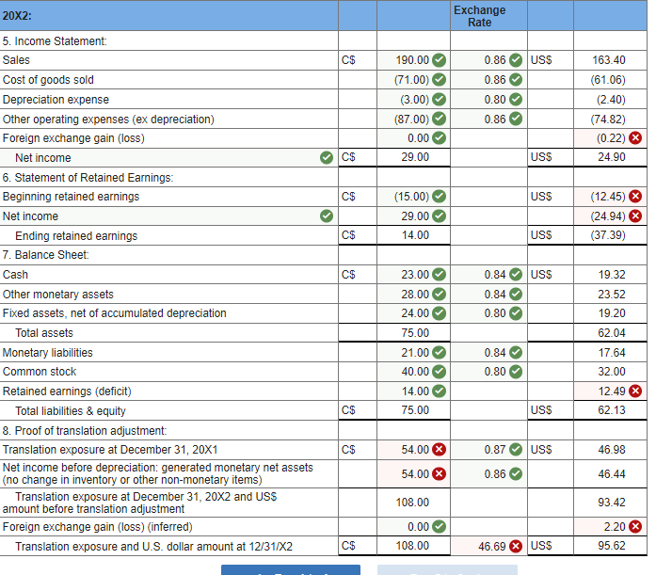Click red X next to 2.20

tap(635, 526)
